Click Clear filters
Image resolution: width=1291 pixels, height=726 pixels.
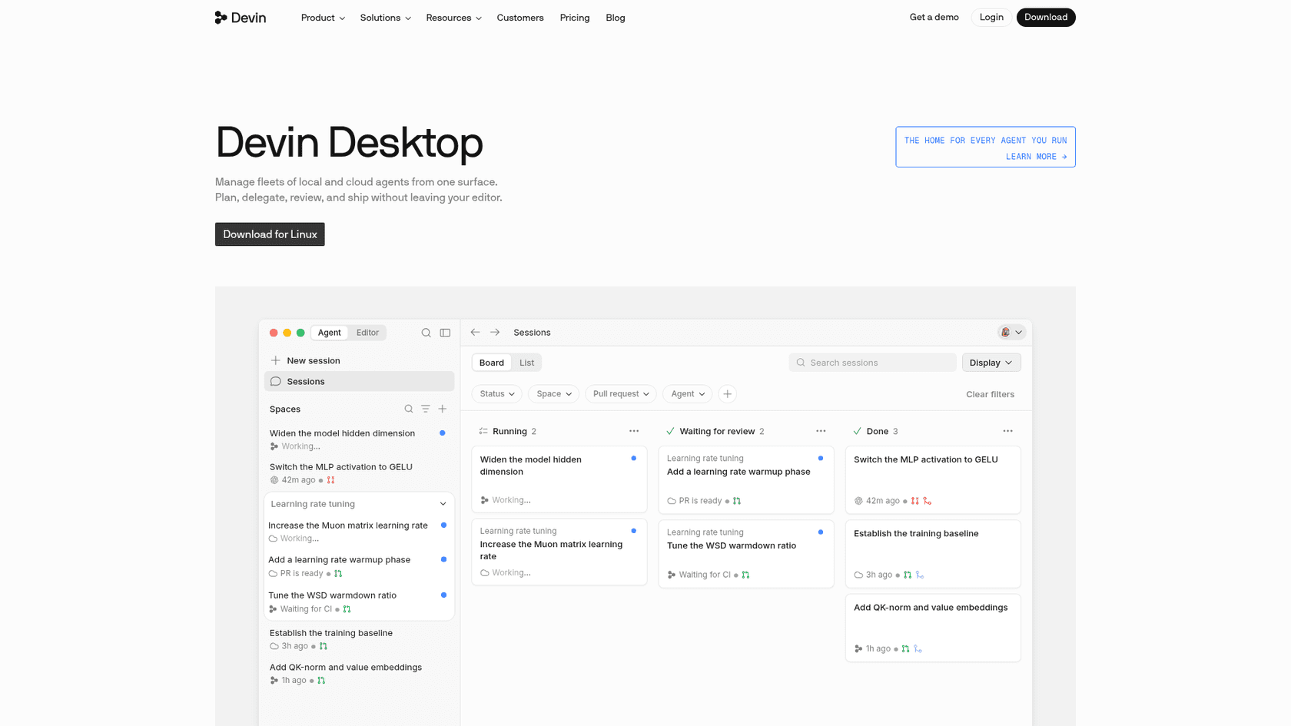point(990,394)
